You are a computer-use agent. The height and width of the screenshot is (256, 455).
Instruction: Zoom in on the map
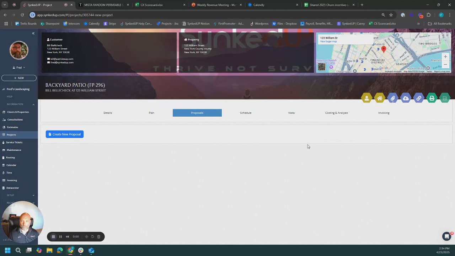pos(445,57)
